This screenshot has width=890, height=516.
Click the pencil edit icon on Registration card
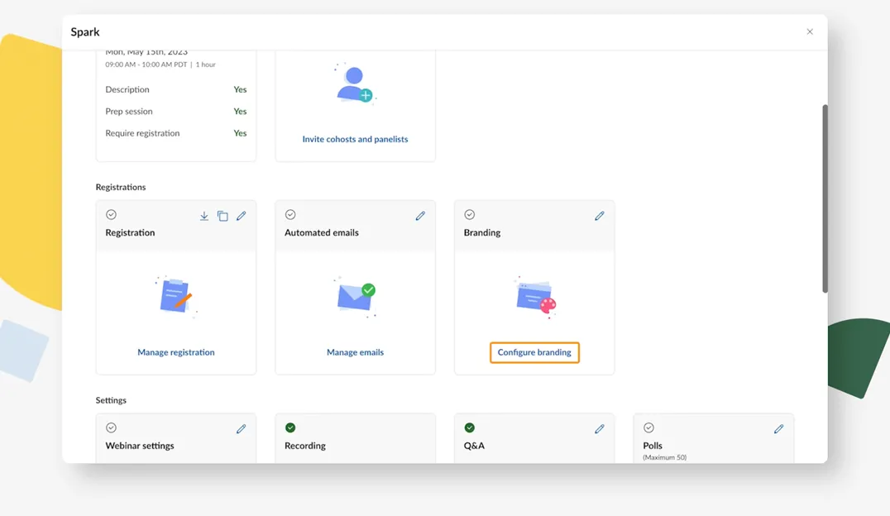pyautogui.click(x=242, y=216)
